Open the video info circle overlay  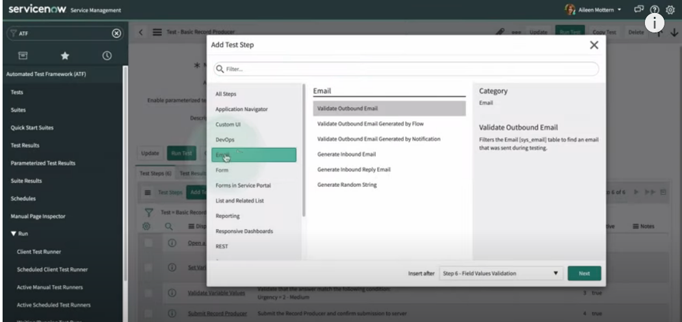click(x=654, y=23)
